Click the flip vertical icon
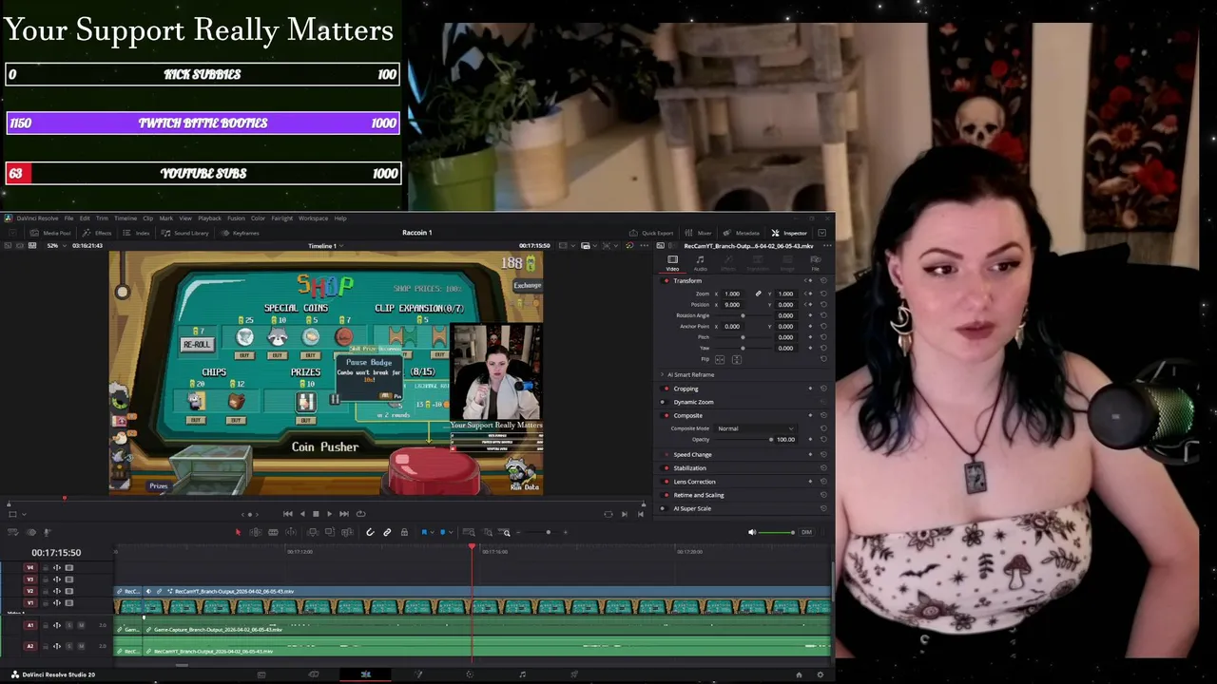Viewport: 1217px width, 684px height. click(736, 359)
